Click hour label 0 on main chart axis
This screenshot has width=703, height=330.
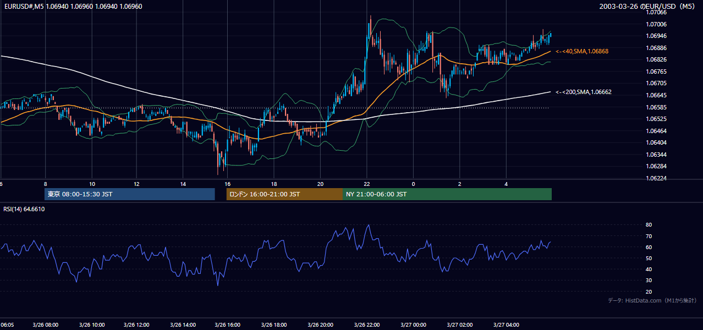click(x=413, y=184)
